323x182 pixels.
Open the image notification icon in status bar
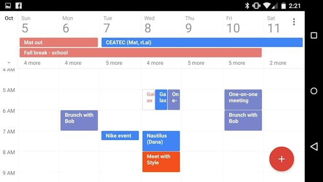pos(8,6)
